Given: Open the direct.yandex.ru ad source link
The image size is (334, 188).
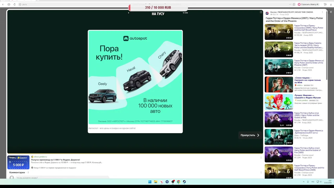Looking at the screenshot, I should point(40,157).
